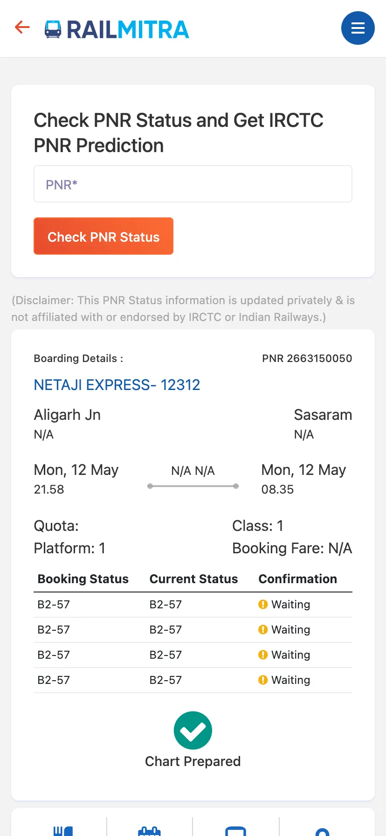Viewport: 386px width, 836px height.
Task: Click the RAILMITRA brand text
Action: pos(128,29)
